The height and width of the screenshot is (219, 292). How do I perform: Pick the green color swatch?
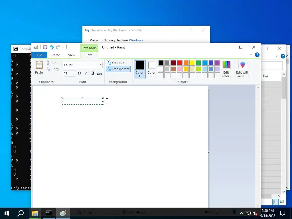coord(198,63)
